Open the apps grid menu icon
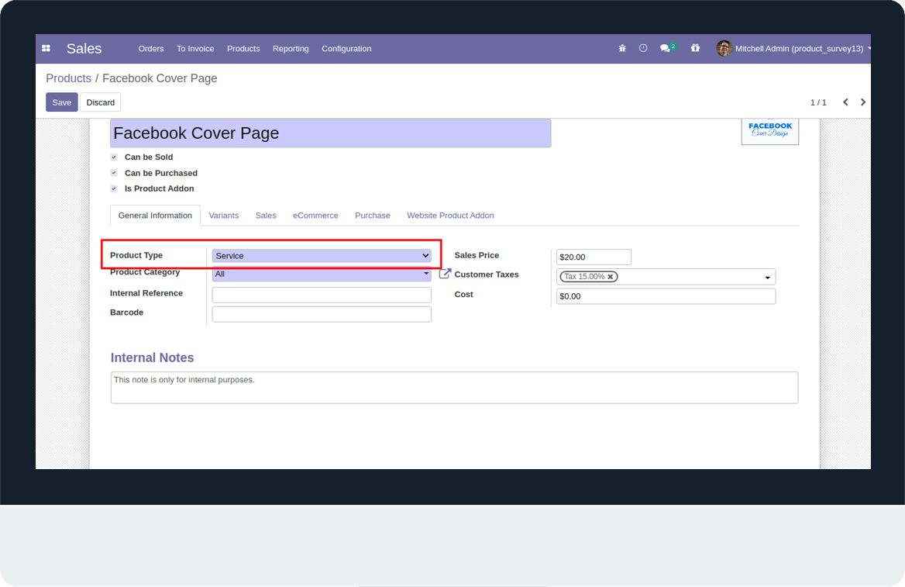This screenshot has width=905, height=587. coord(46,49)
